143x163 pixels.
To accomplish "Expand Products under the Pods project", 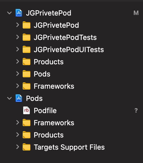I will (18, 135).
